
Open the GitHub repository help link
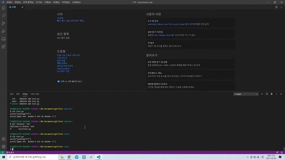click(x=65, y=66)
